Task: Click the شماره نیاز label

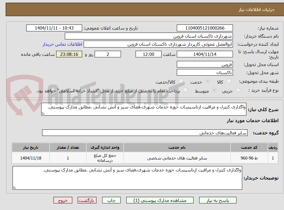Action: pyautogui.click(x=268, y=28)
